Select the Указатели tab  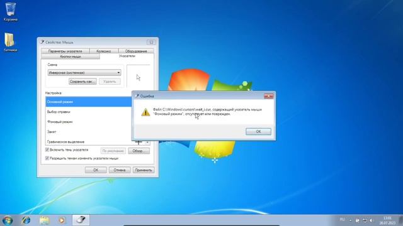click(x=127, y=56)
